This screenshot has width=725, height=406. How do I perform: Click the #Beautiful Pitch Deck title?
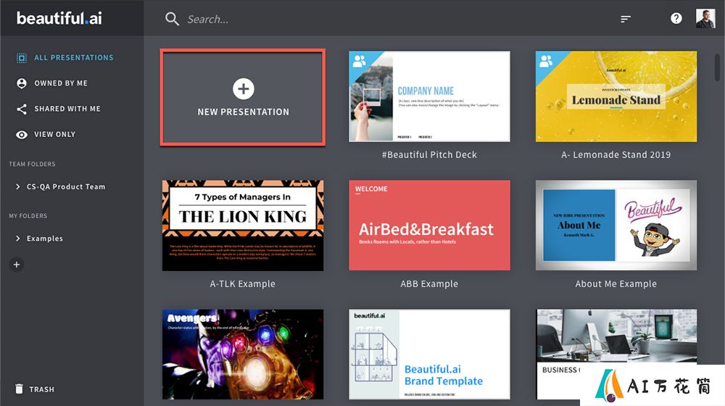tap(429, 155)
